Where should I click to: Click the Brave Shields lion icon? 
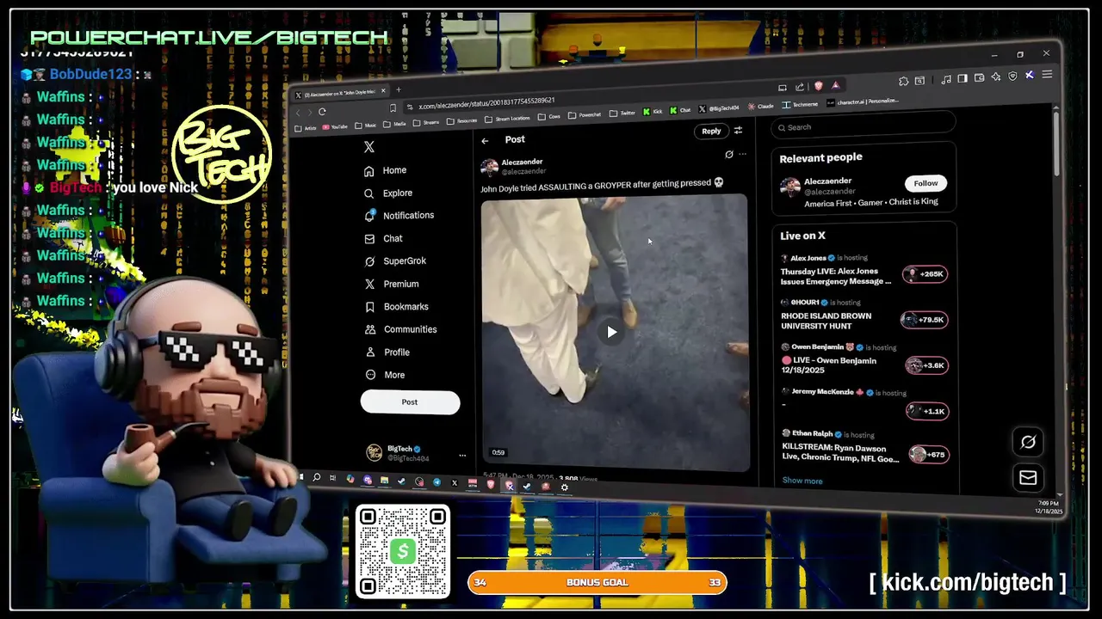point(818,86)
